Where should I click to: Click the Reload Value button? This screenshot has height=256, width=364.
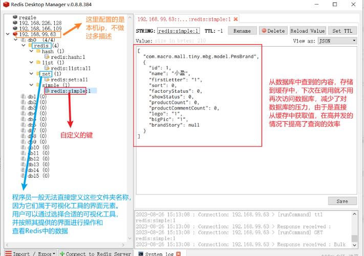pos(308,31)
